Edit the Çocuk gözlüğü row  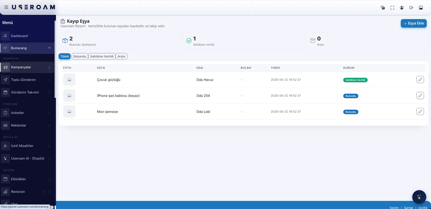tap(420, 80)
